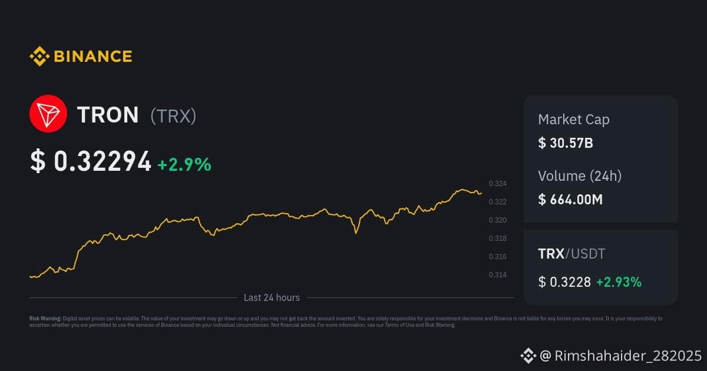The image size is (707, 371).
Task: Click the red TRON coin icon
Action: 48,114
